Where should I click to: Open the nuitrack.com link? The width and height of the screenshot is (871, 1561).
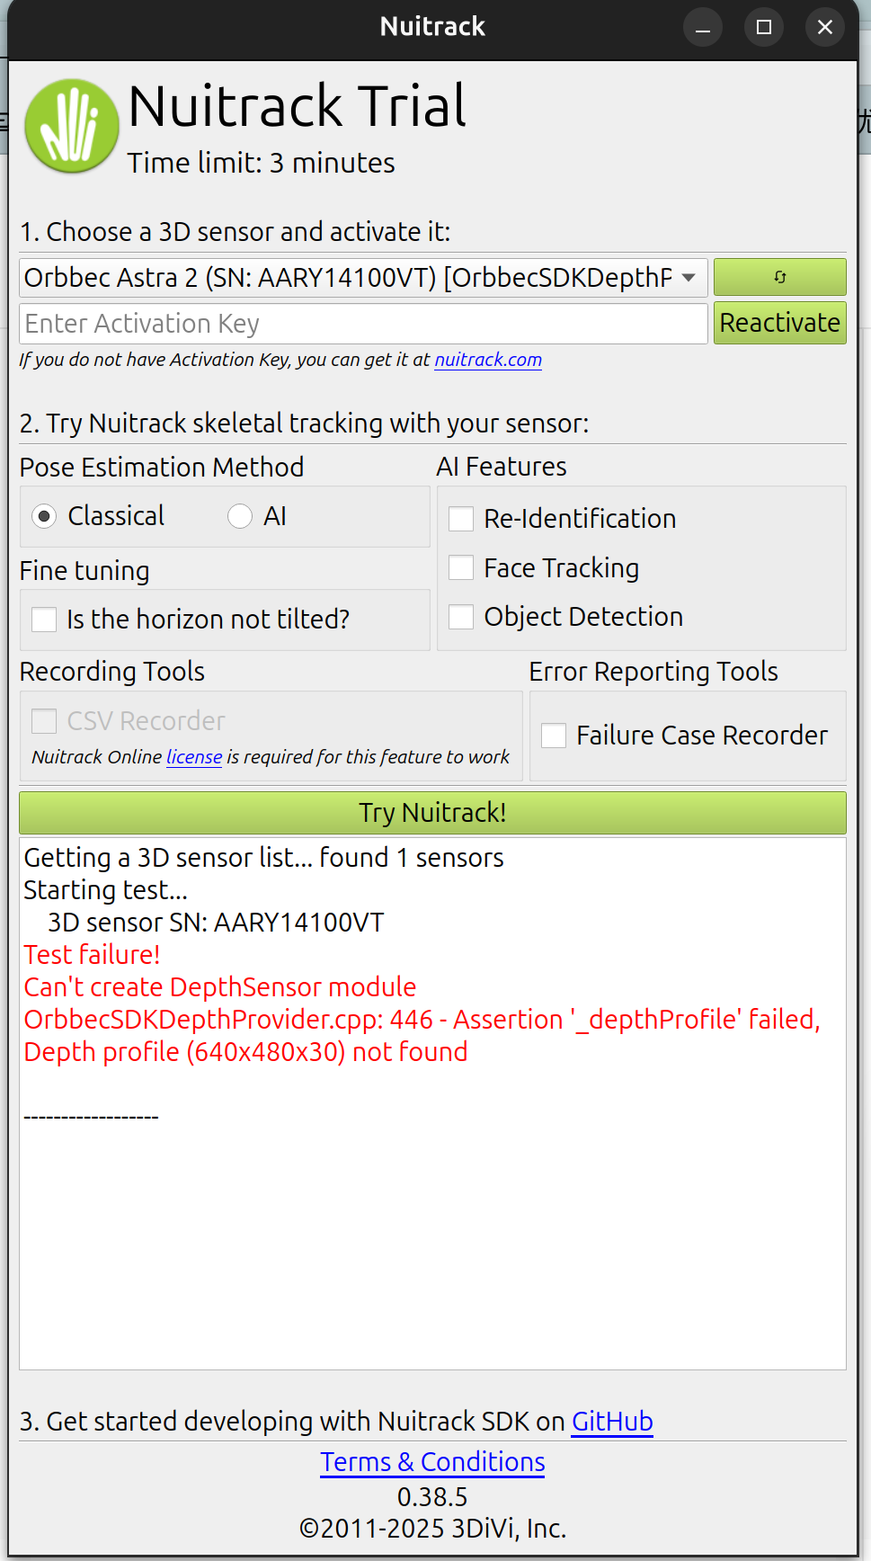488,360
